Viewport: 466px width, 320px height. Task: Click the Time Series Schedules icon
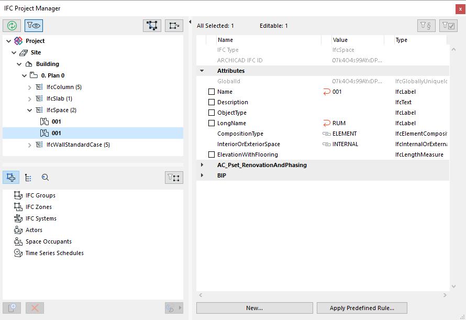tap(18, 253)
